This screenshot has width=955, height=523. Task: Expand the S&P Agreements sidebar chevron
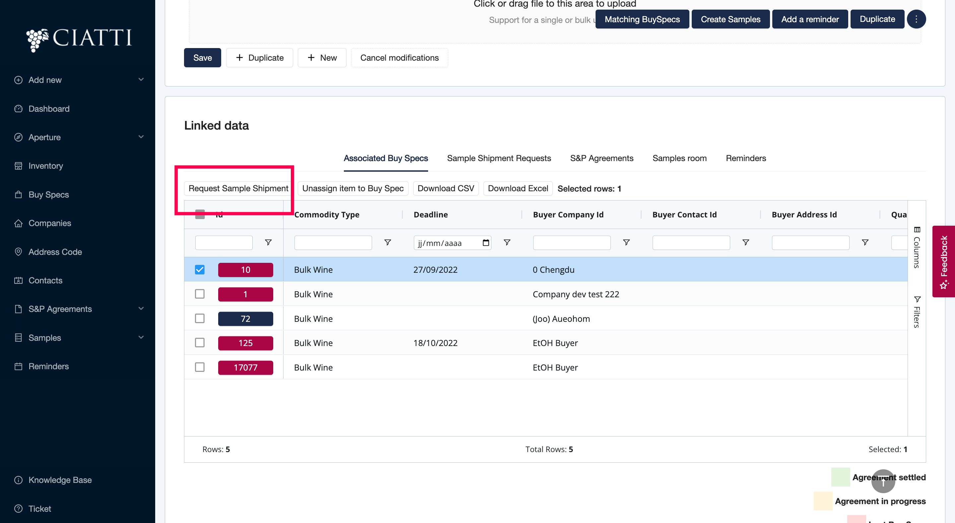click(x=141, y=309)
